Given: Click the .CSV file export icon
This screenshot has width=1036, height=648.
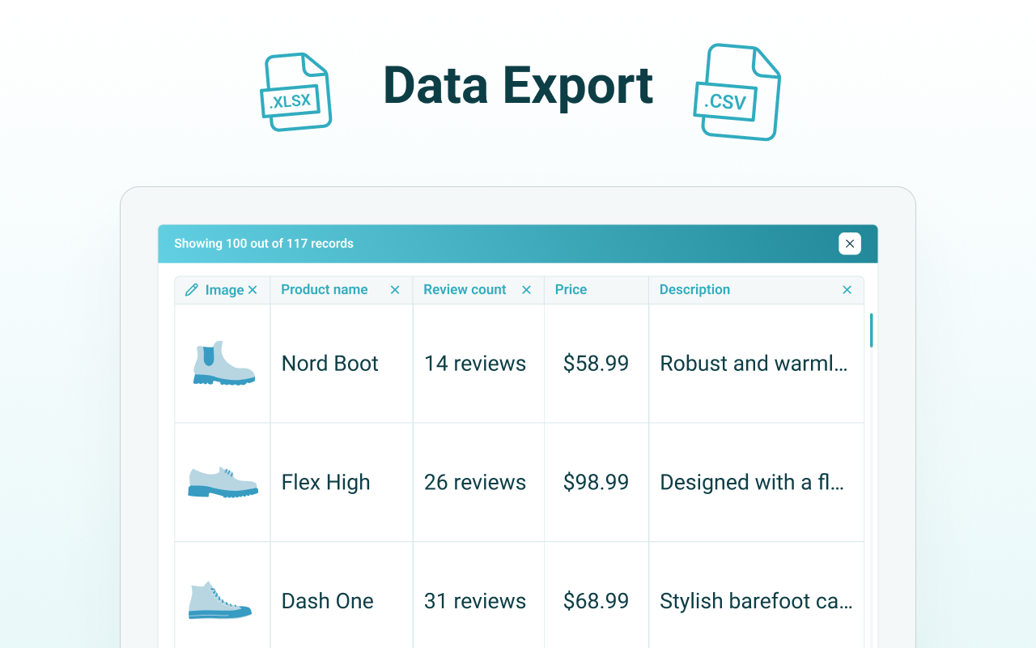Looking at the screenshot, I should (737, 92).
